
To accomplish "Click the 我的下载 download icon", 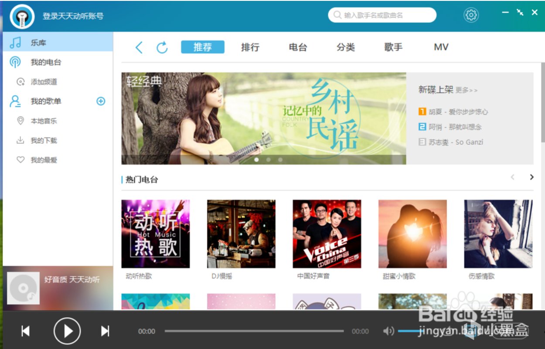I will point(20,140).
